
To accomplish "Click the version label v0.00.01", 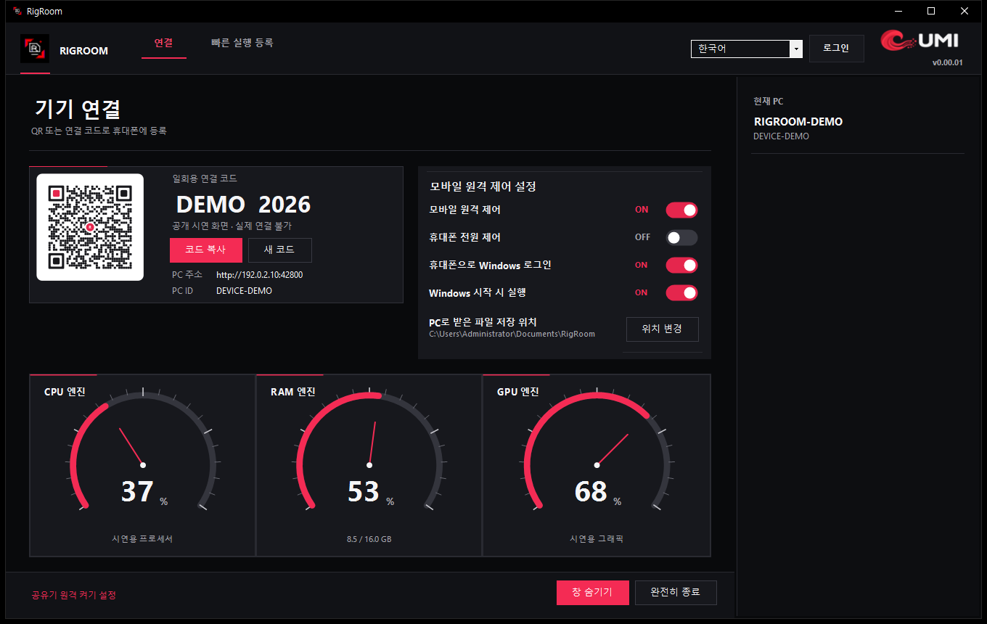I will (947, 62).
